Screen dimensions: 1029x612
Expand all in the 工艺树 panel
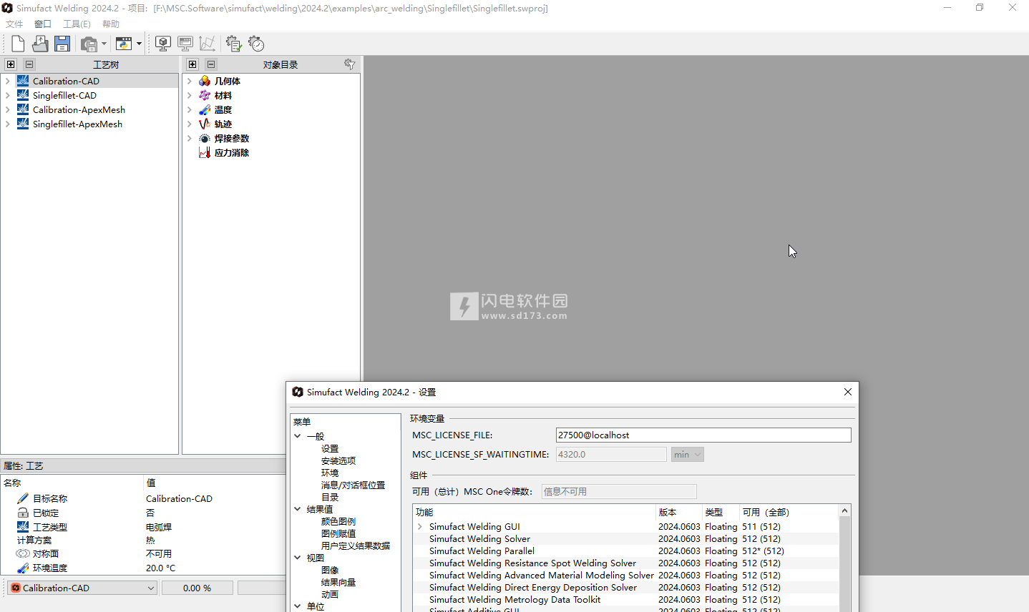tap(11, 64)
